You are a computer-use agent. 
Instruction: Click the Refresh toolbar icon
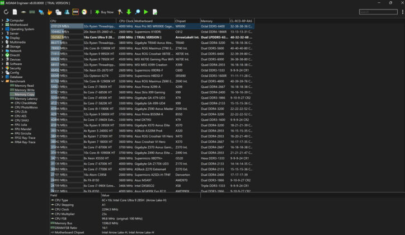6,12
